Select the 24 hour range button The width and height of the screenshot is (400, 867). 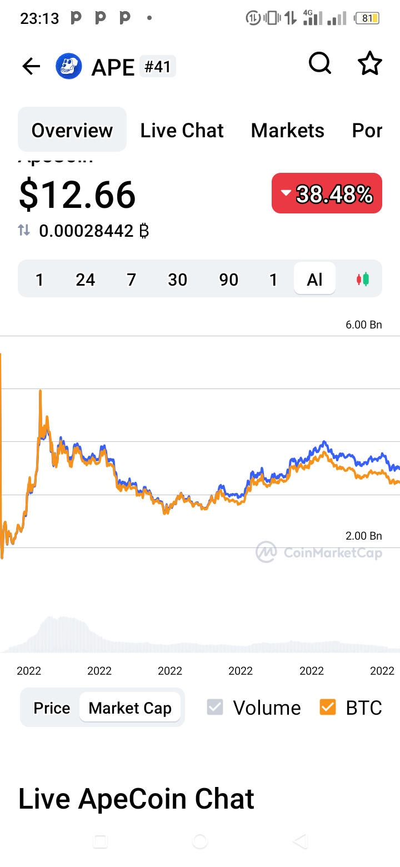86,279
